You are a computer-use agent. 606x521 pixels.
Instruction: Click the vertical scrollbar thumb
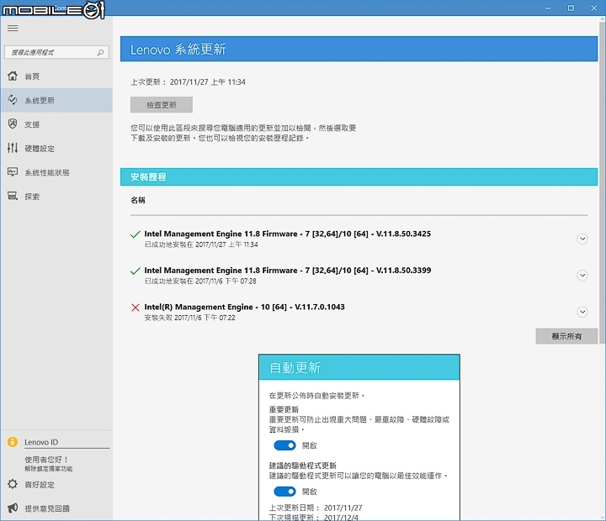[x=602, y=182]
